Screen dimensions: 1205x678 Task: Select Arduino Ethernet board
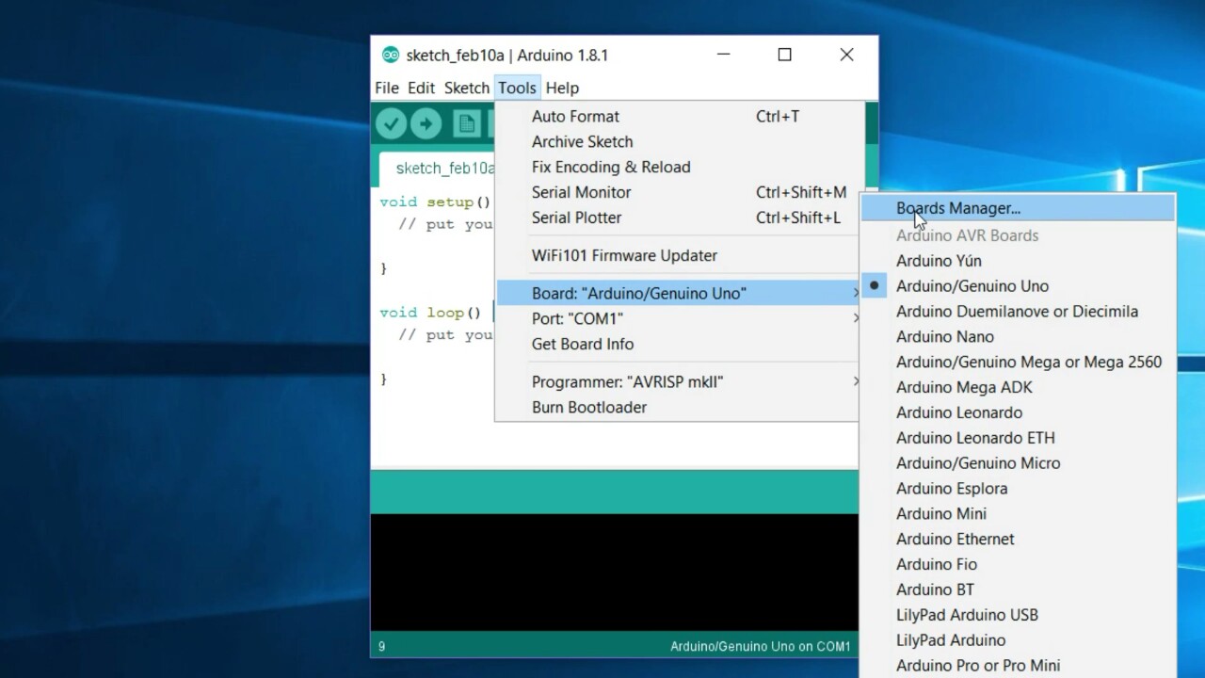click(1019, 540)
